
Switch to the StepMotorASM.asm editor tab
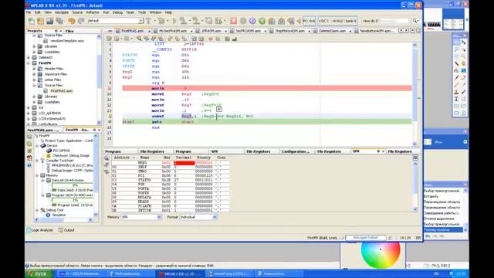tap(290, 31)
